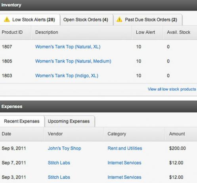197x183 pixels.
Task: Open Internet Services category for Sep 7
Action: click(124, 163)
